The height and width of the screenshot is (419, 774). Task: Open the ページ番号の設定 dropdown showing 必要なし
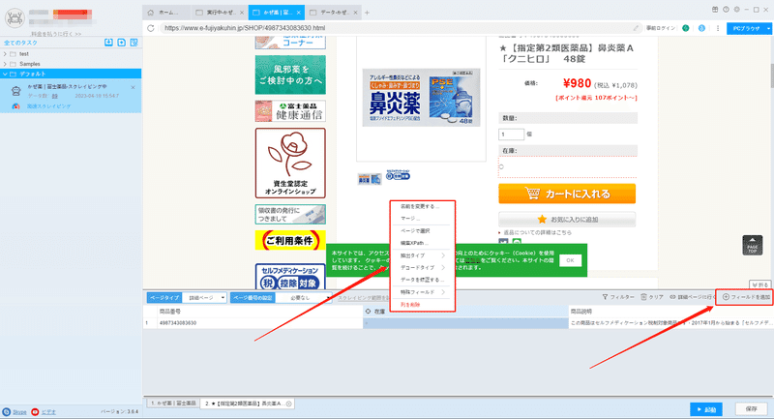(x=303, y=298)
